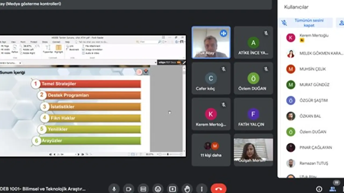Click the 11 kişi daha tile

211,150
